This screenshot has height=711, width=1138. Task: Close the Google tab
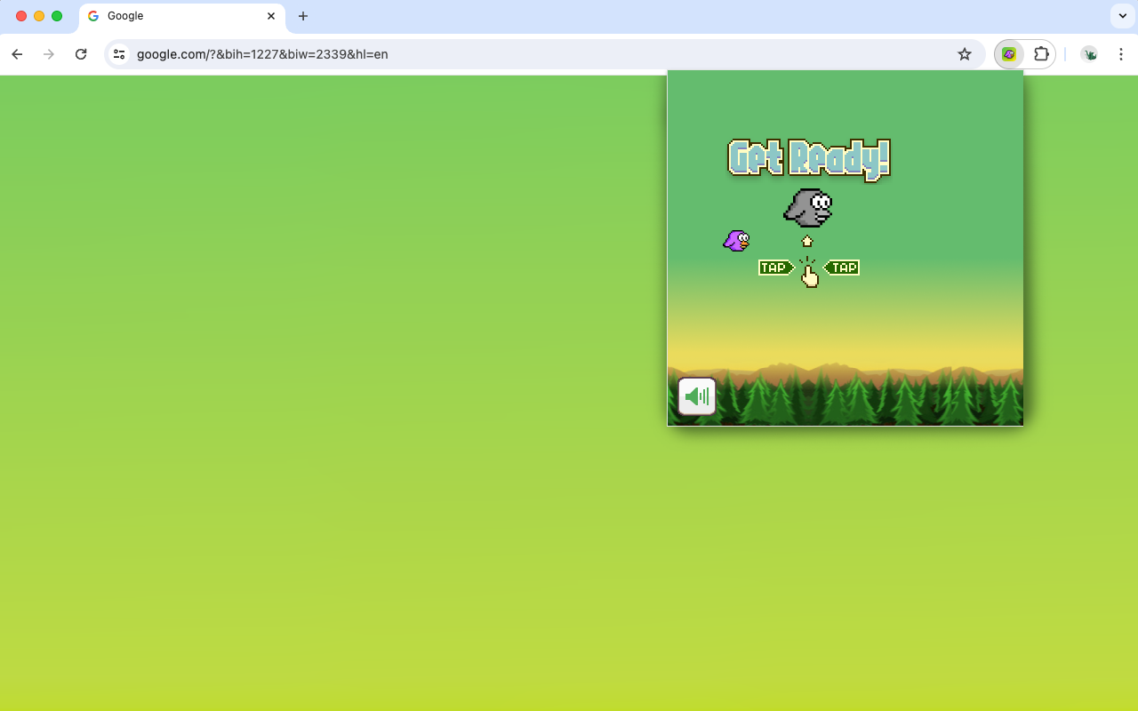click(271, 16)
